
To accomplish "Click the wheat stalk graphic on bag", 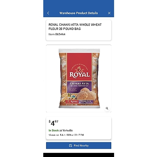I will coord(63,97).
